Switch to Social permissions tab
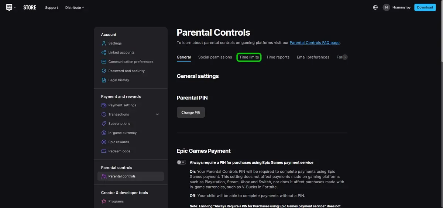 [215, 57]
